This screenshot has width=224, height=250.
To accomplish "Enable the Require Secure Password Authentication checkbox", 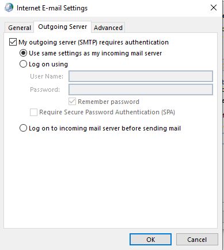I will click(33, 112).
